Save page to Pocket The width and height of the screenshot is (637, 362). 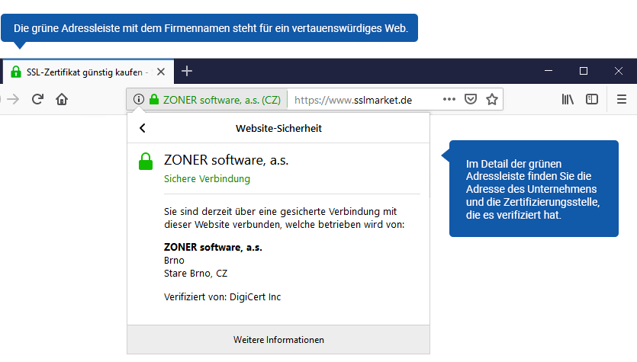pos(471,99)
